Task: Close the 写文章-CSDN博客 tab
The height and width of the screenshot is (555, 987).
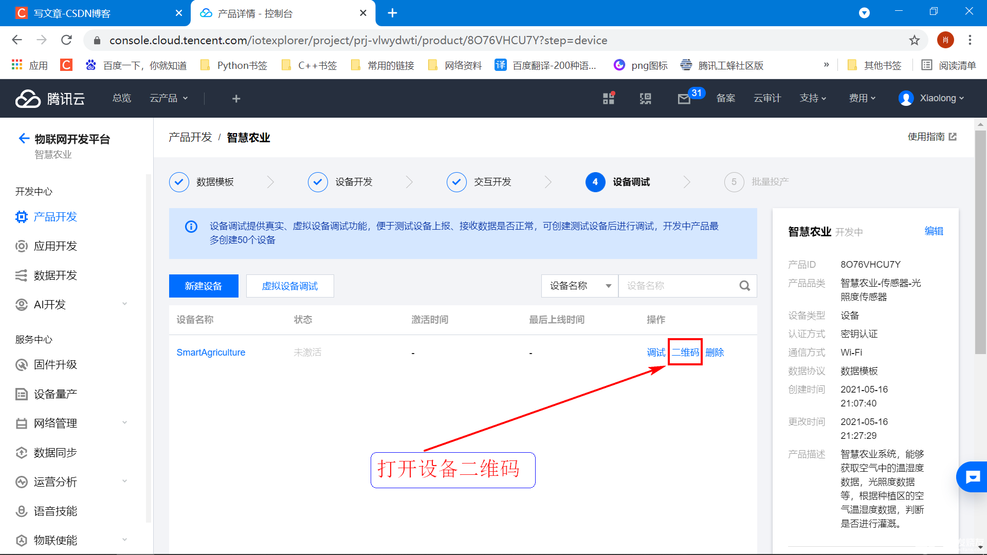Action: point(178,13)
